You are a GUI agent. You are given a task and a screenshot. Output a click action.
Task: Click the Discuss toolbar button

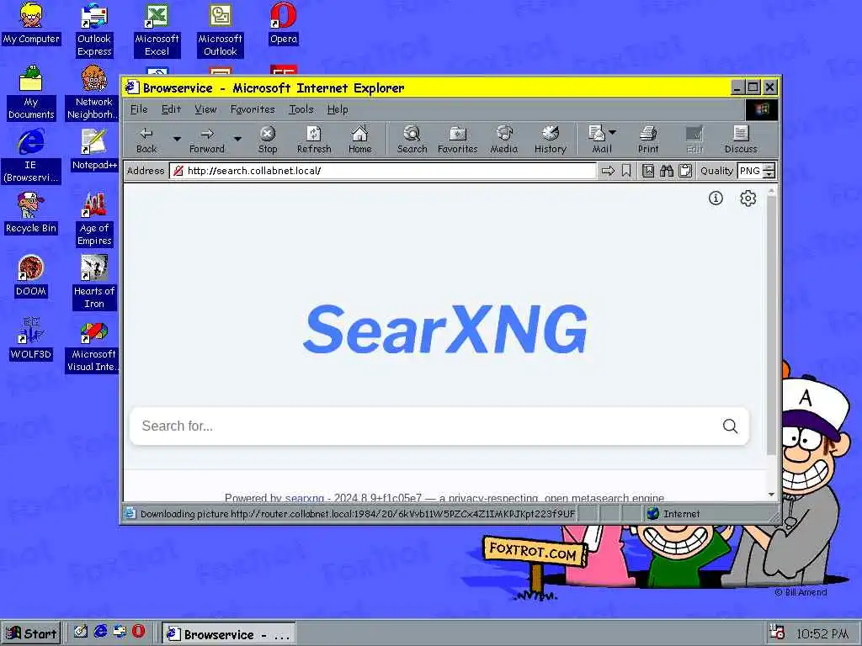pos(741,140)
